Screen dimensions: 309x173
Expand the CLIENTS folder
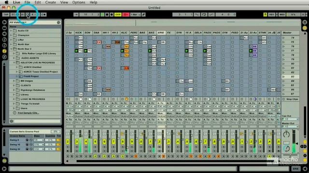point(14,86)
